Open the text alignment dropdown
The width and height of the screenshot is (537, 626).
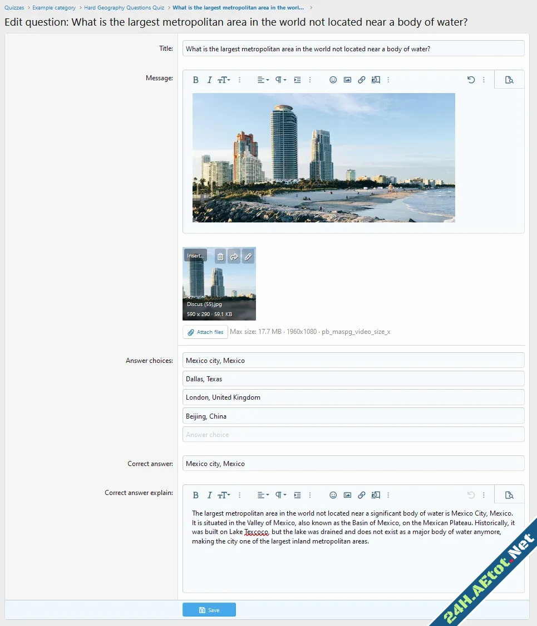tap(260, 80)
